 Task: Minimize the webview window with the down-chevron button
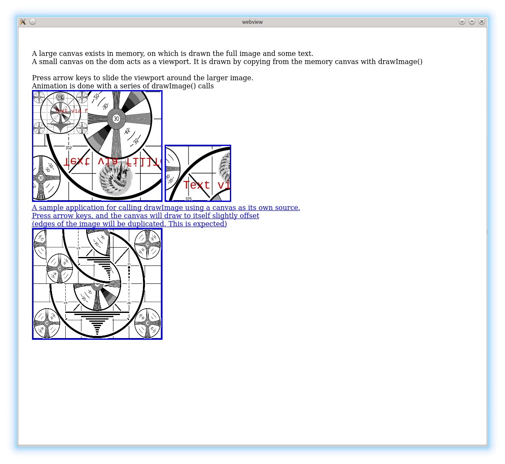[462, 22]
